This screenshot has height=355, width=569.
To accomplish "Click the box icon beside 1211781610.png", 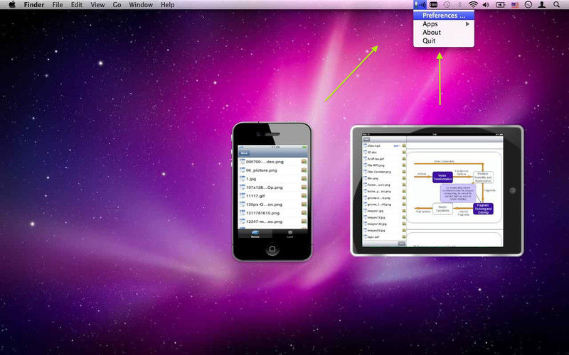I will click(304, 213).
